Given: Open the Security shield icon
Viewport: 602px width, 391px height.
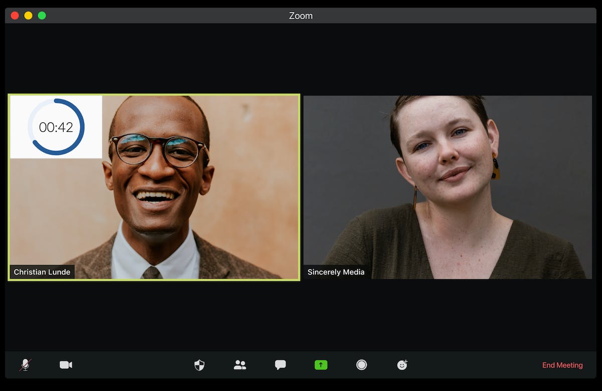Looking at the screenshot, I should 199,365.
